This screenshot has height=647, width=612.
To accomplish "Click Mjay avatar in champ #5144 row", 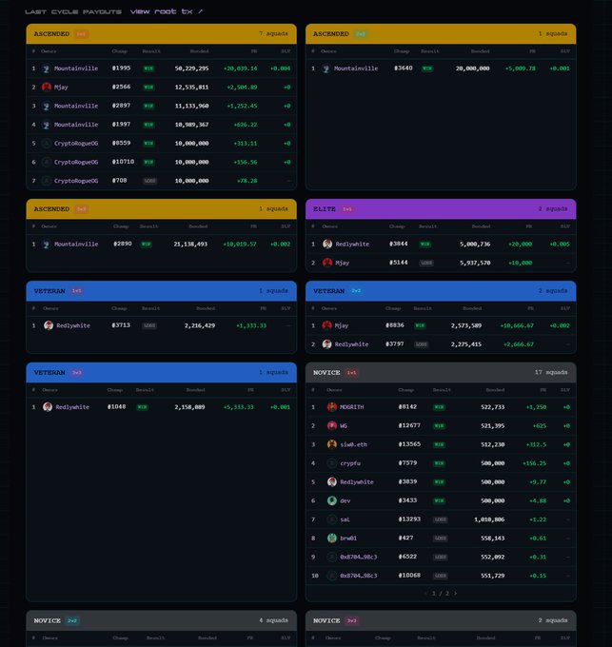I will [327, 263].
